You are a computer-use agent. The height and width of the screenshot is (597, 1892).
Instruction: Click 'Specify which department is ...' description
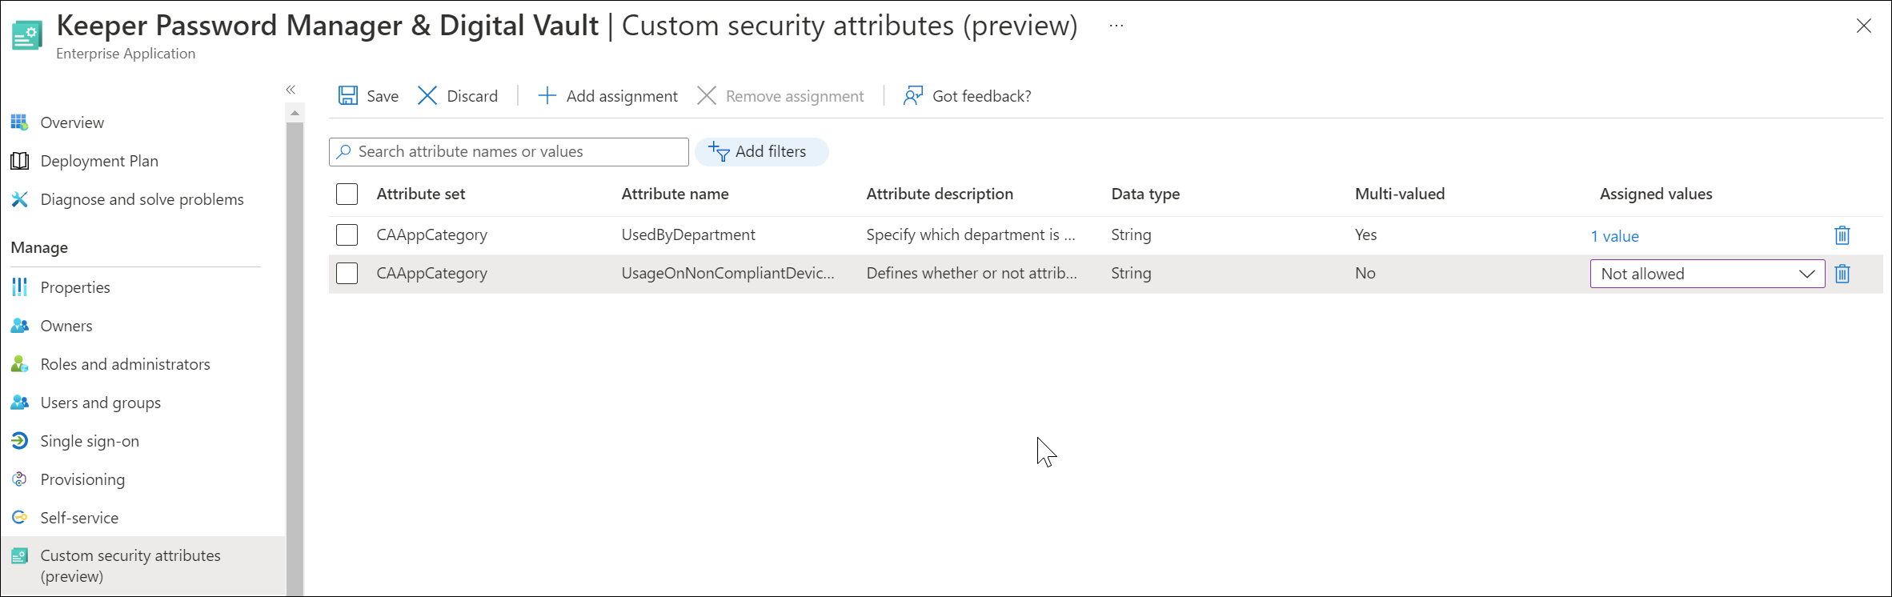(x=971, y=234)
